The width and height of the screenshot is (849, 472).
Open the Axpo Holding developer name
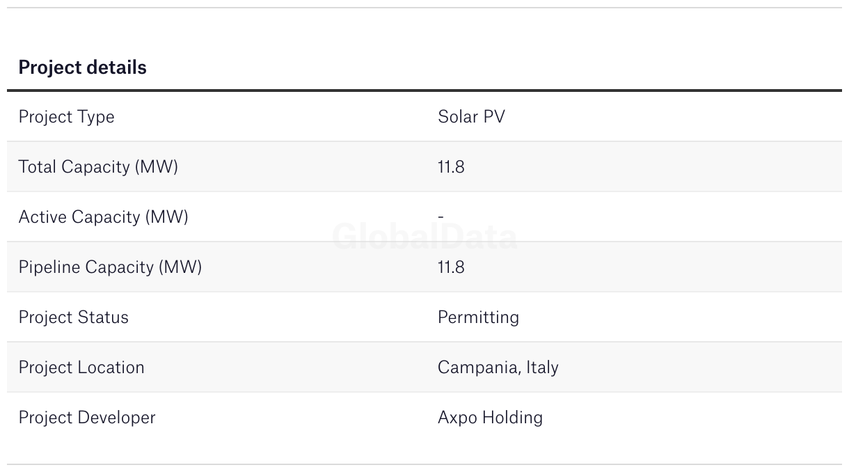(490, 418)
